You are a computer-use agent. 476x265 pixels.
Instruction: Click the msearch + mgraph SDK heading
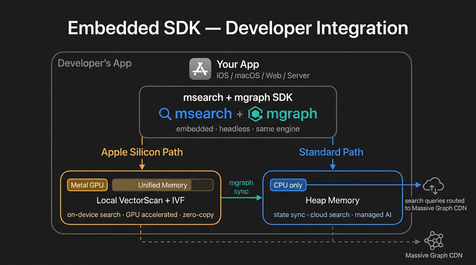[x=238, y=97]
